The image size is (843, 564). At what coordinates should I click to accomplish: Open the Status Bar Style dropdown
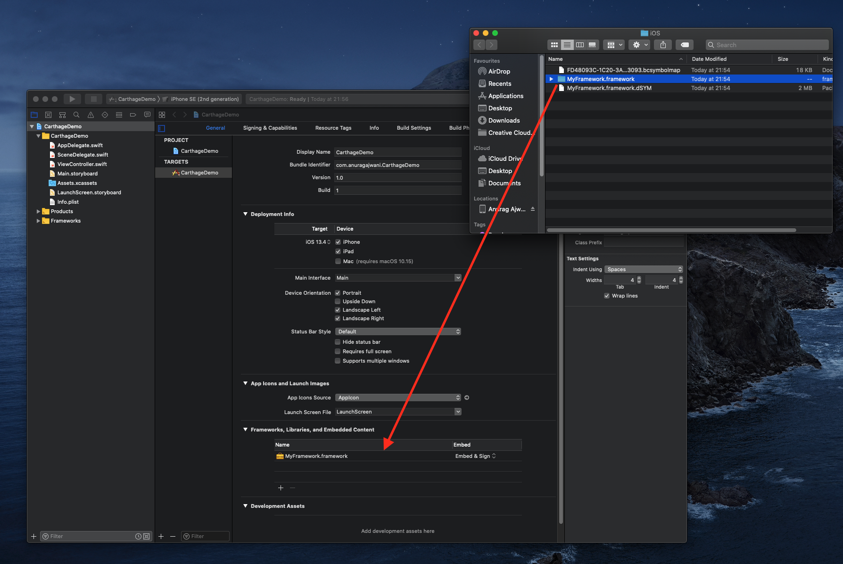click(398, 332)
